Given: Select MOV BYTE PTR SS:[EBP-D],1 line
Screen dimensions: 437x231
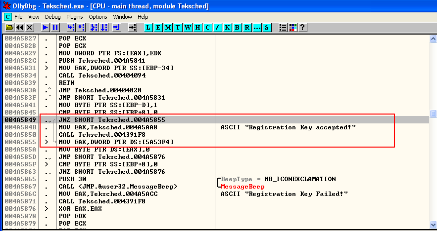Looking at the screenshot, I should 108,105.
